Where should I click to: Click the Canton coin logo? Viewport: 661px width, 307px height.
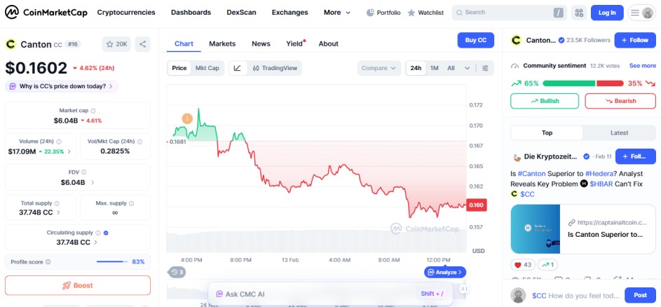click(11, 44)
